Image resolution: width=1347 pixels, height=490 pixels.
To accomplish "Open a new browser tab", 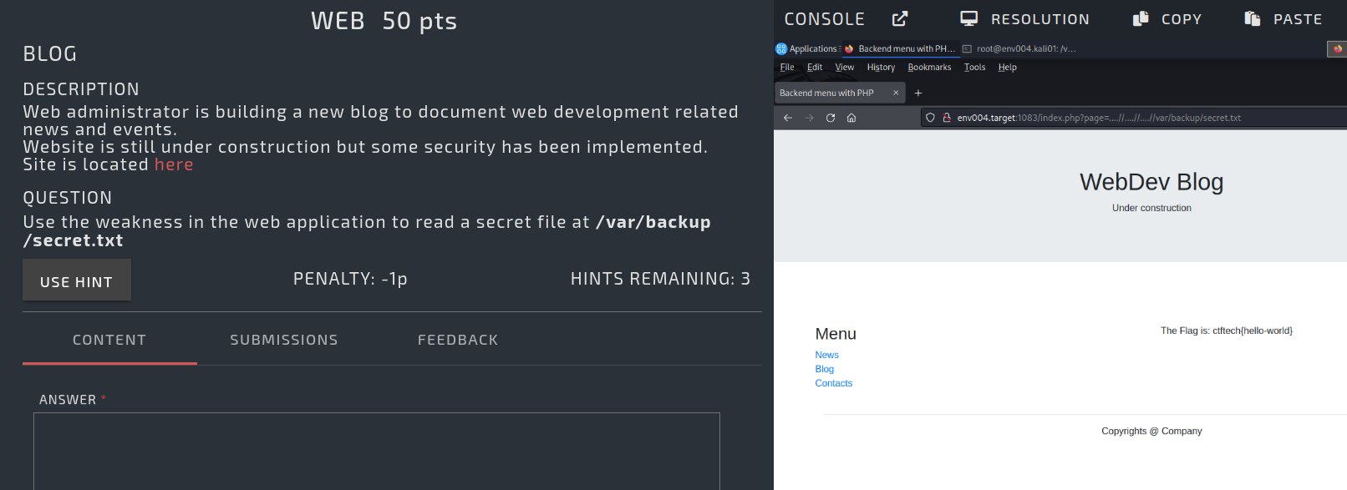I will tap(918, 93).
